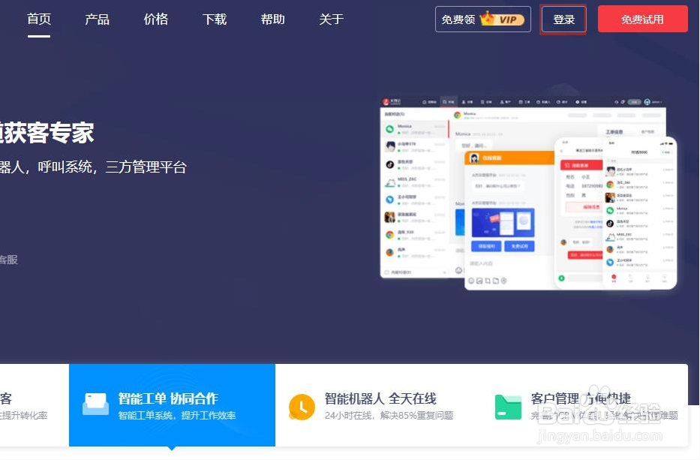Click the emoji icon in the demo chat toolbar
The width and height of the screenshot is (700, 460).
(471, 281)
